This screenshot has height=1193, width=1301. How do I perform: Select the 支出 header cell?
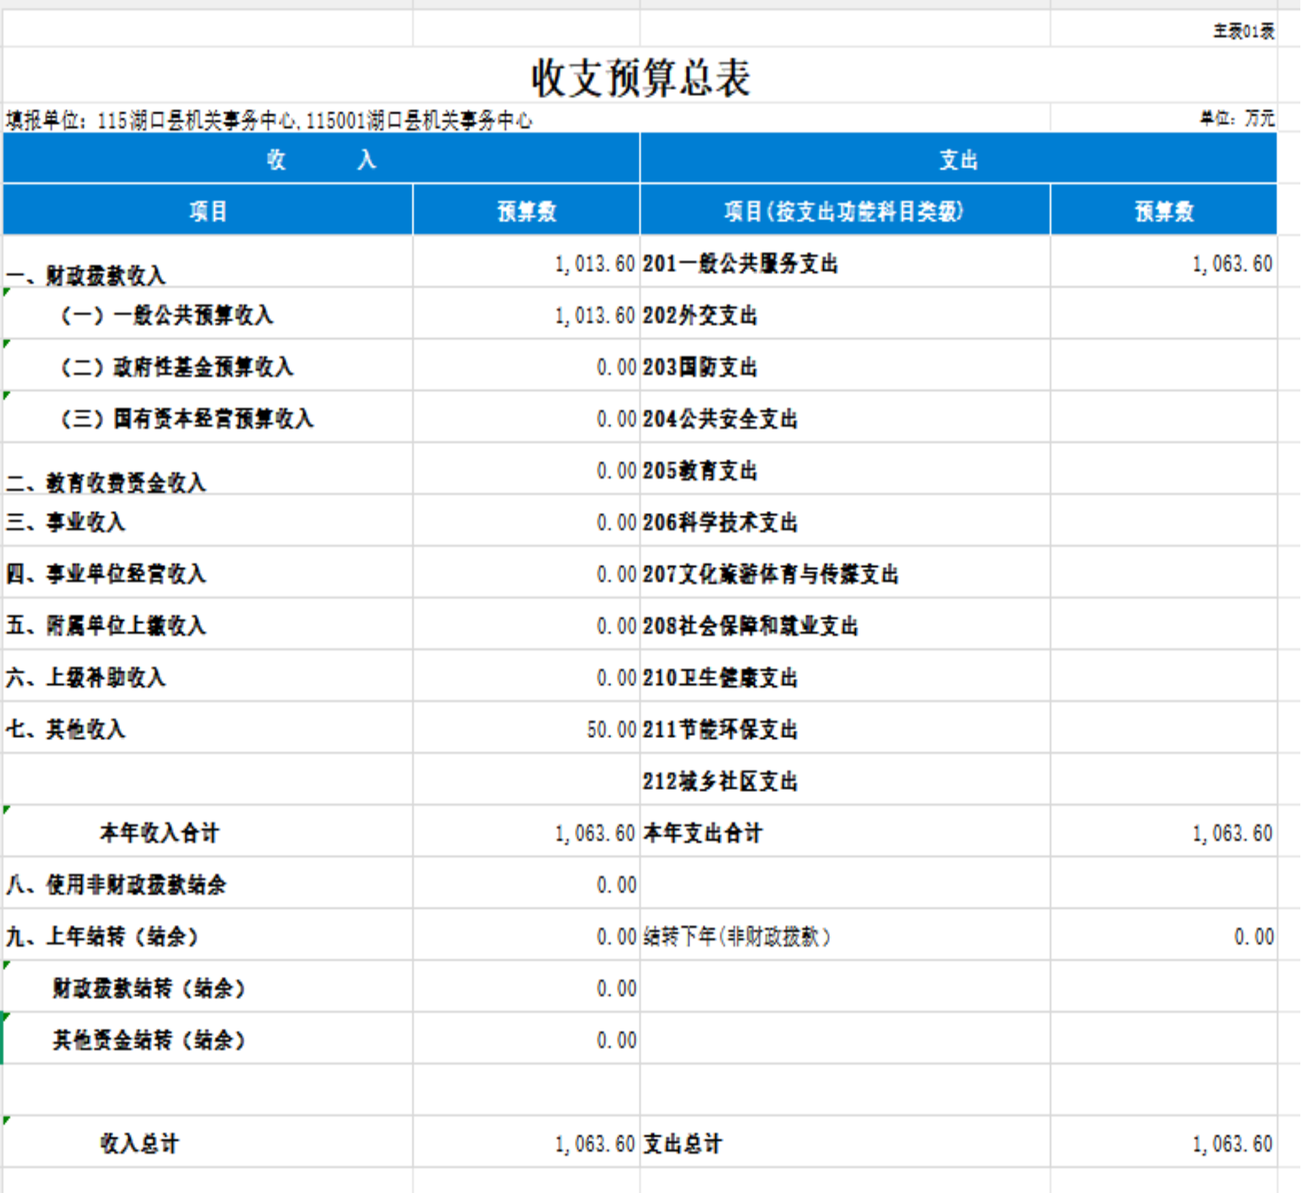pyautogui.click(x=958, y=159)
